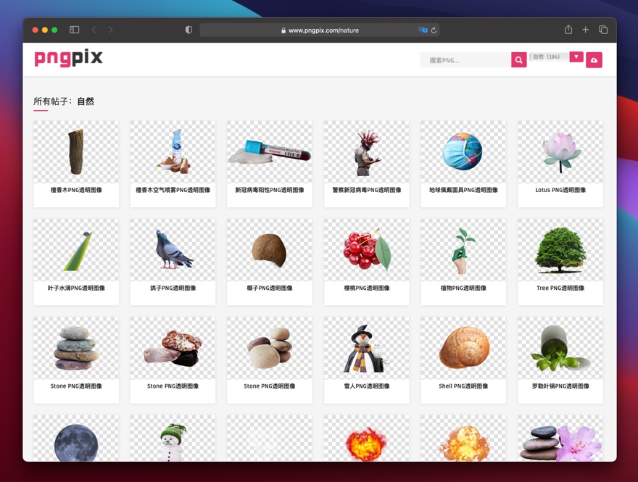The width and height of the screenshot is (638, 482).
Task: Open the masked Earth globe thumbnail
Action: point(463,151)
